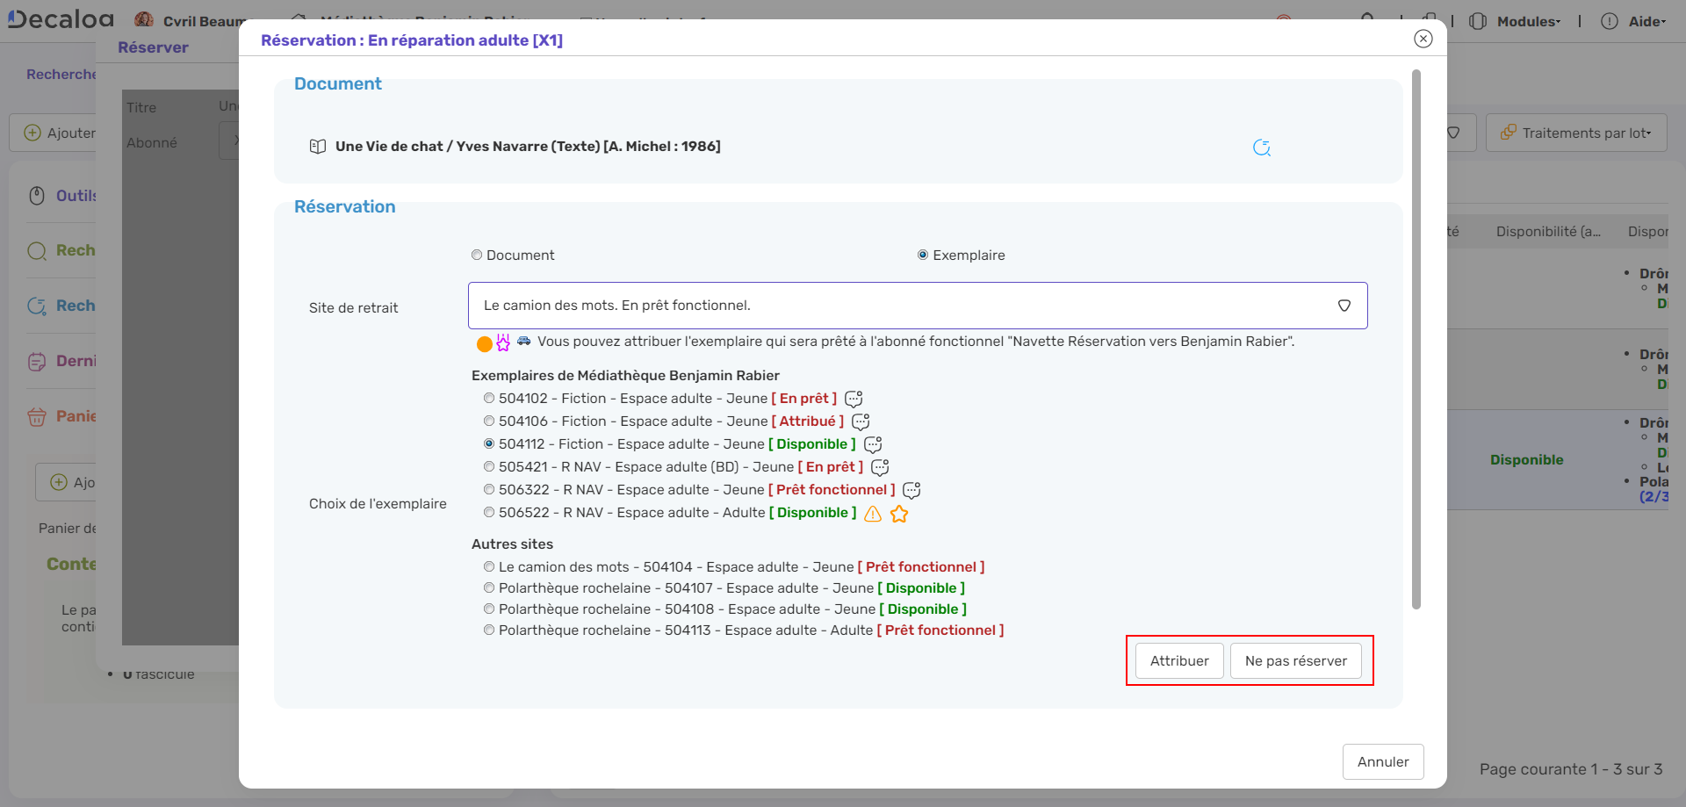Click the open book icon beside the title

(x=318, y=147)
